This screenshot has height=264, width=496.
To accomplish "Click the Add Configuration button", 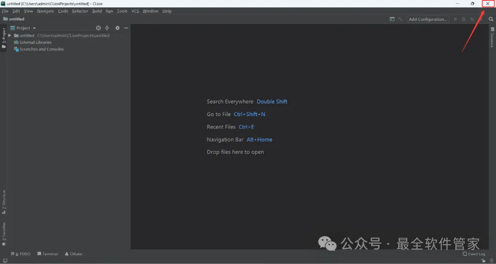I will click(428, 19).
